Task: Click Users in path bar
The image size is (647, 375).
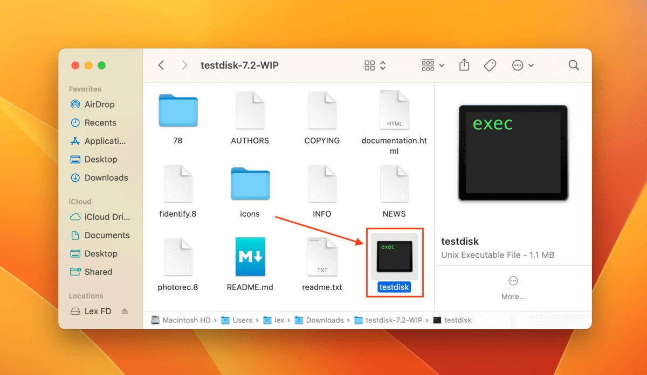Action: (237, 320)
